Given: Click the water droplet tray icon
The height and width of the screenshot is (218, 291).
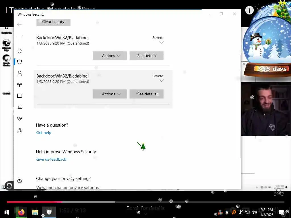Looking at the screenshot, I should click(x=227, y=212).
